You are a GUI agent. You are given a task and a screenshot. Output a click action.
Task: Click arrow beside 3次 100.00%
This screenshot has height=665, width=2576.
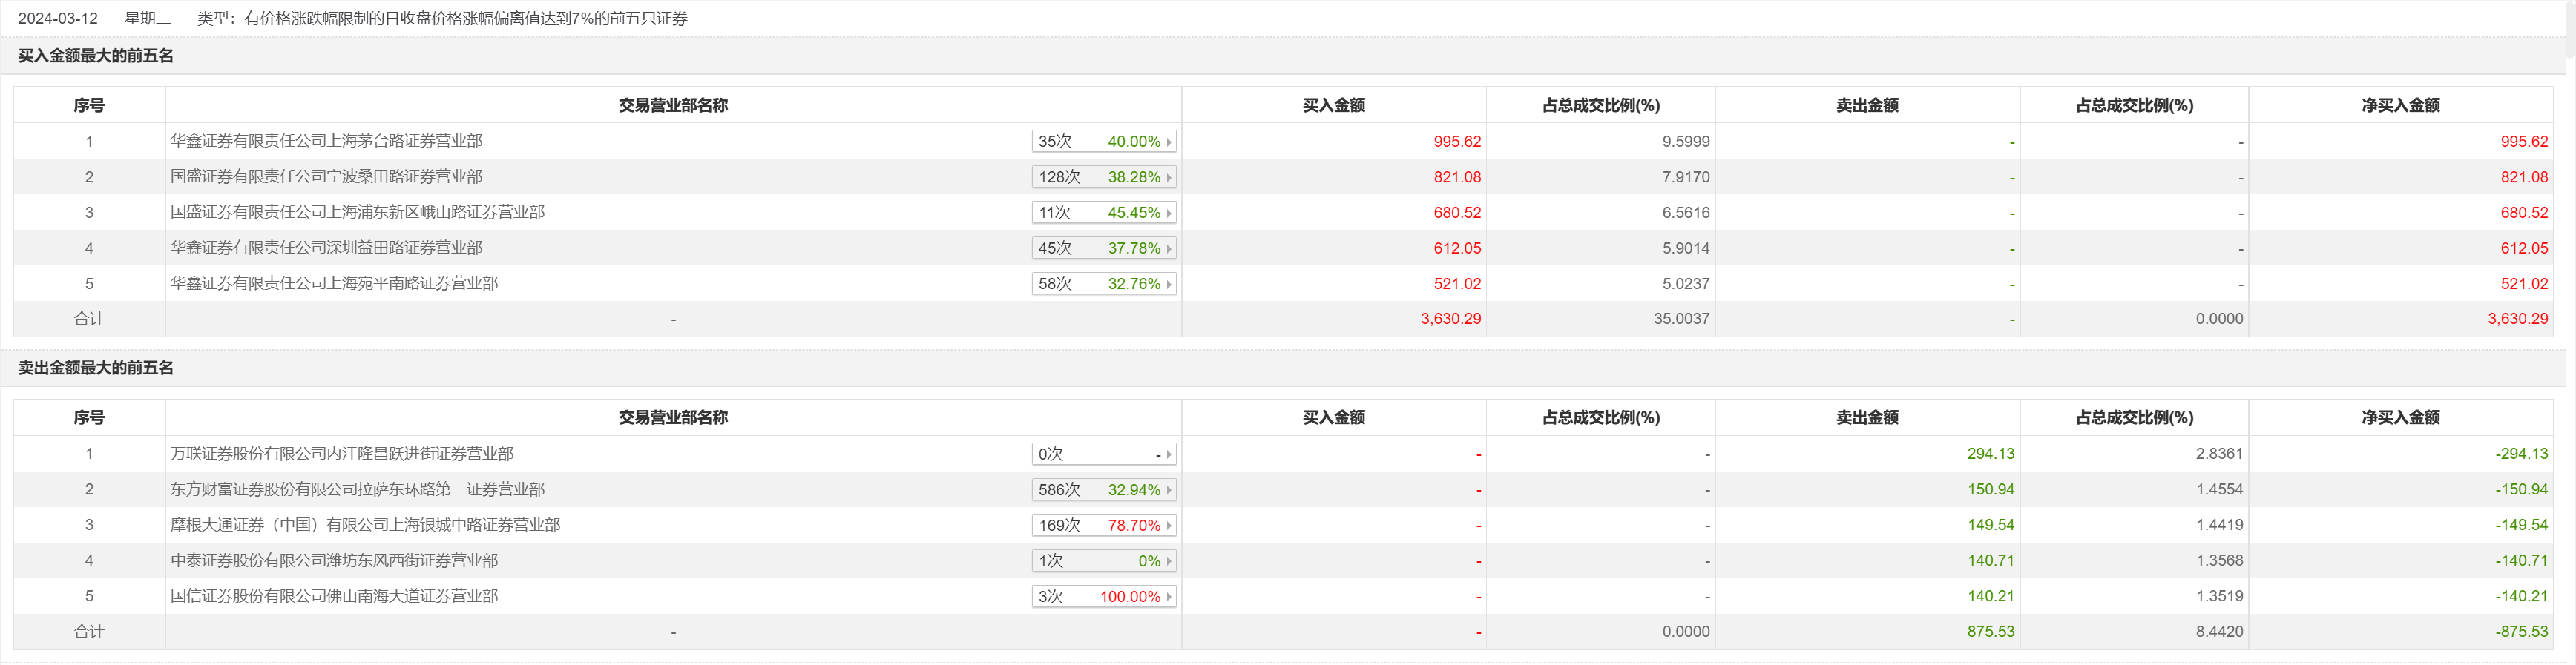pyautogui.click(x=1169, y=597)
